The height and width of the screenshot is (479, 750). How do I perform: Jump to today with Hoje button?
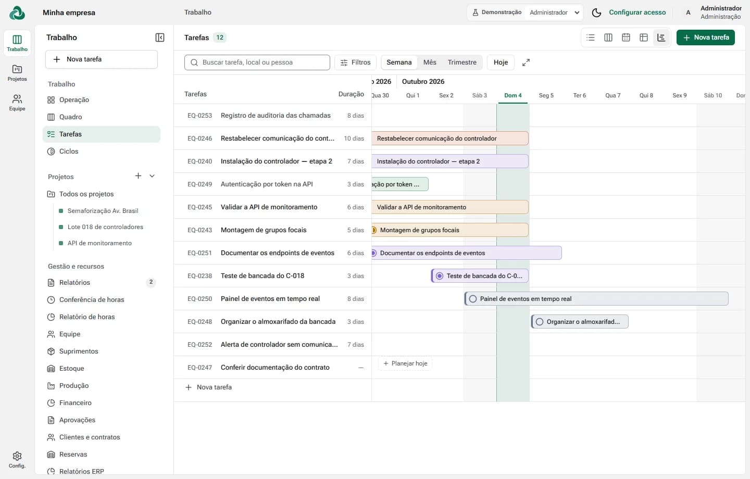501,62
